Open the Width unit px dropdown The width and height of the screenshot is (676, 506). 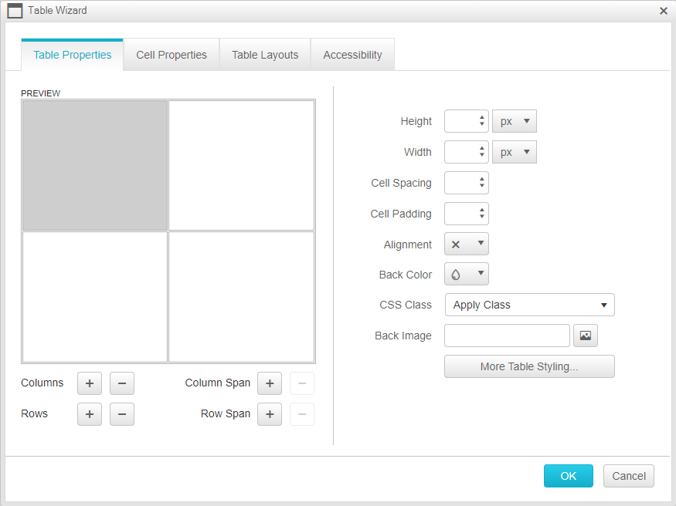(515, 152)
